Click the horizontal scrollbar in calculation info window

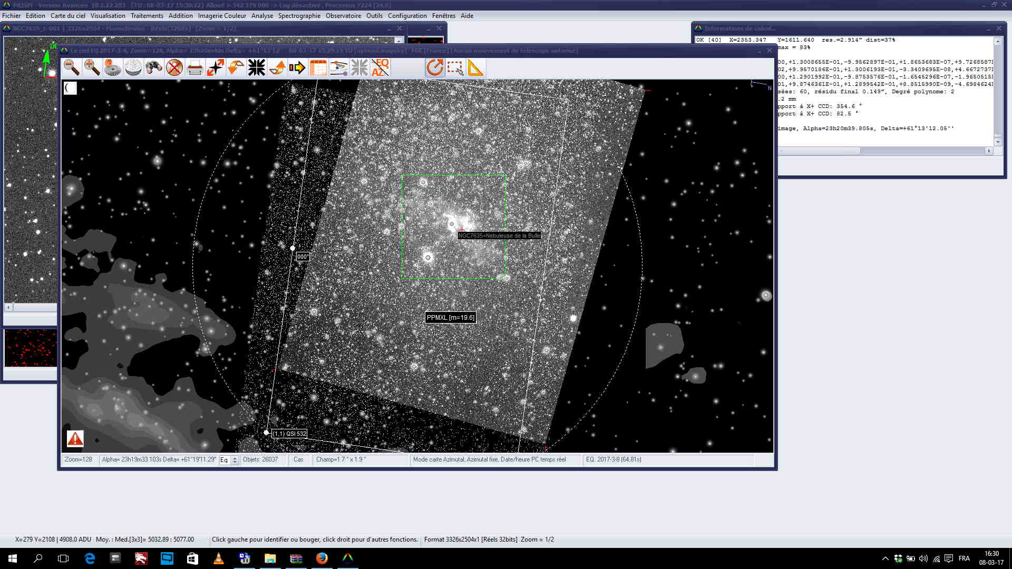[820, 151]
